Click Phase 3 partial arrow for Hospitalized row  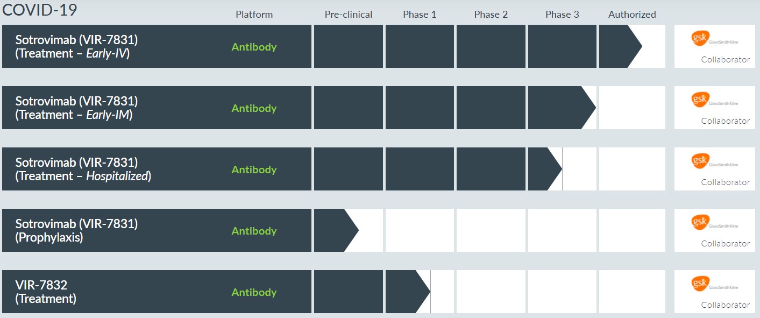coord(545,169)
